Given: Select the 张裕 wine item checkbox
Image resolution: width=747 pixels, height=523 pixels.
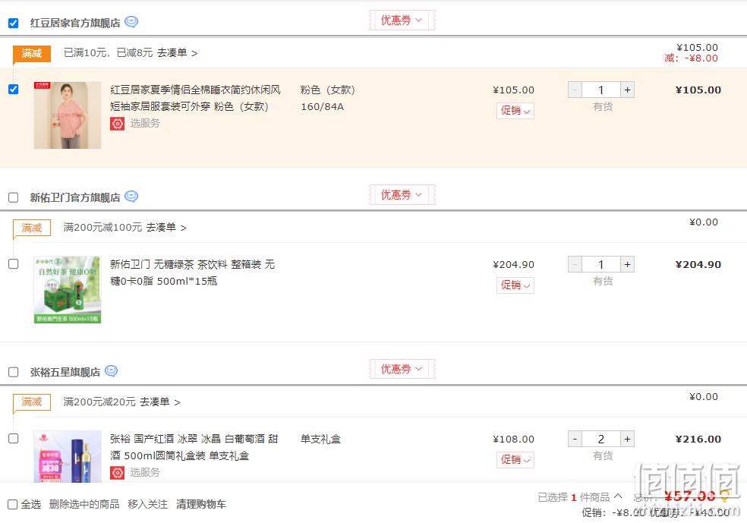Looking at the screenshot, I should tap(14, 439).
